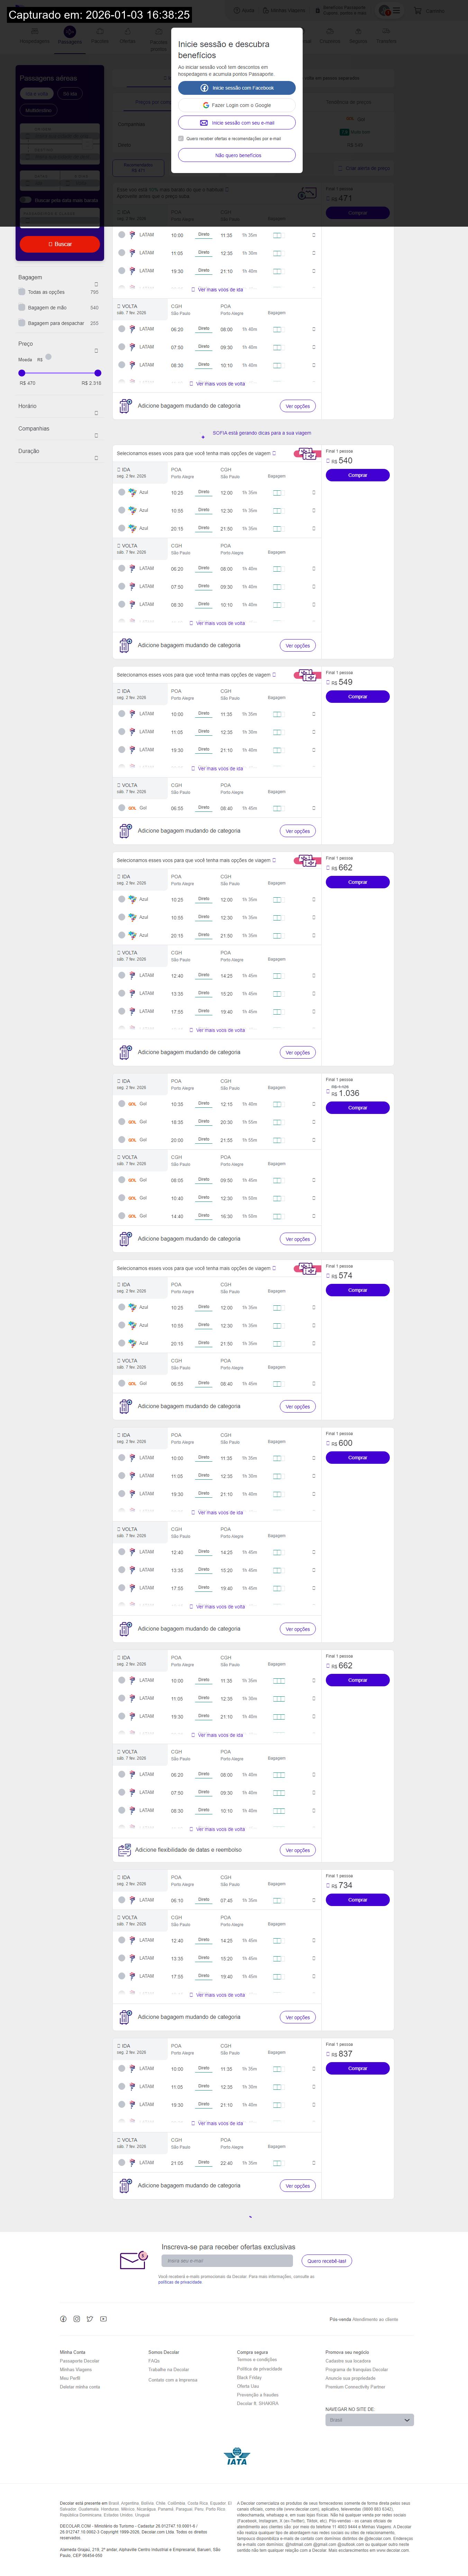The image size is (468, 2576).
Task: Click the Facebook icon in the footer
Action: pyautogui.click(x=63, y=2319)
